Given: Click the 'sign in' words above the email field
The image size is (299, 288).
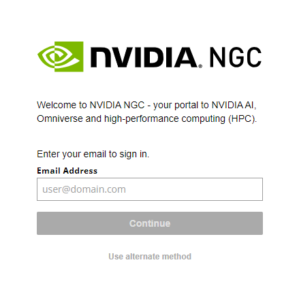Looking at the screenshot, I should [x=133, y=155].
